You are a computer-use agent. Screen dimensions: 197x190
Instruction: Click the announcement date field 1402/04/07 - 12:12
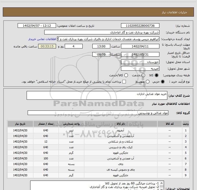click(37, 26)
